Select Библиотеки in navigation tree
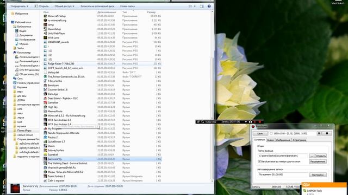348x195 pixels. coord(24,27)
